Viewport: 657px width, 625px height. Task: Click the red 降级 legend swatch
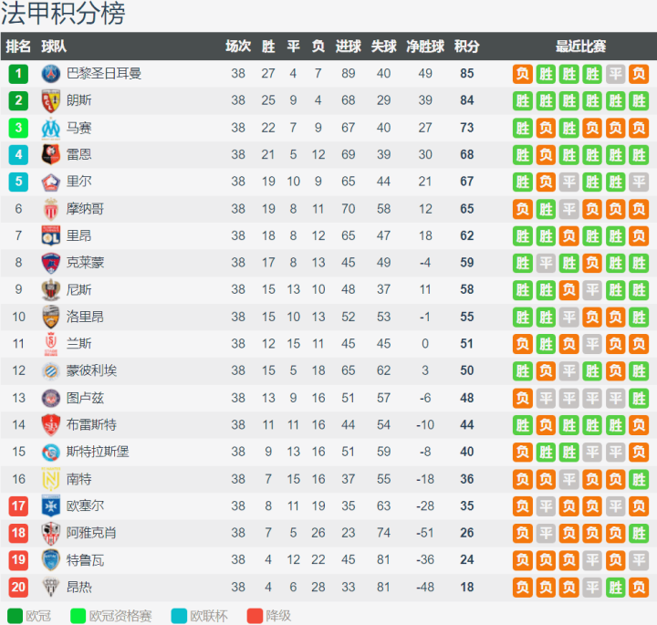click(255, 616)
